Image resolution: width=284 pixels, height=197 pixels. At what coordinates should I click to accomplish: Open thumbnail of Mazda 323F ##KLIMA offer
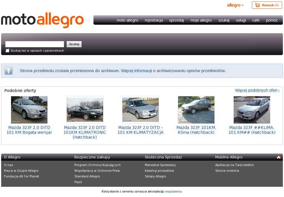point(252,110)
